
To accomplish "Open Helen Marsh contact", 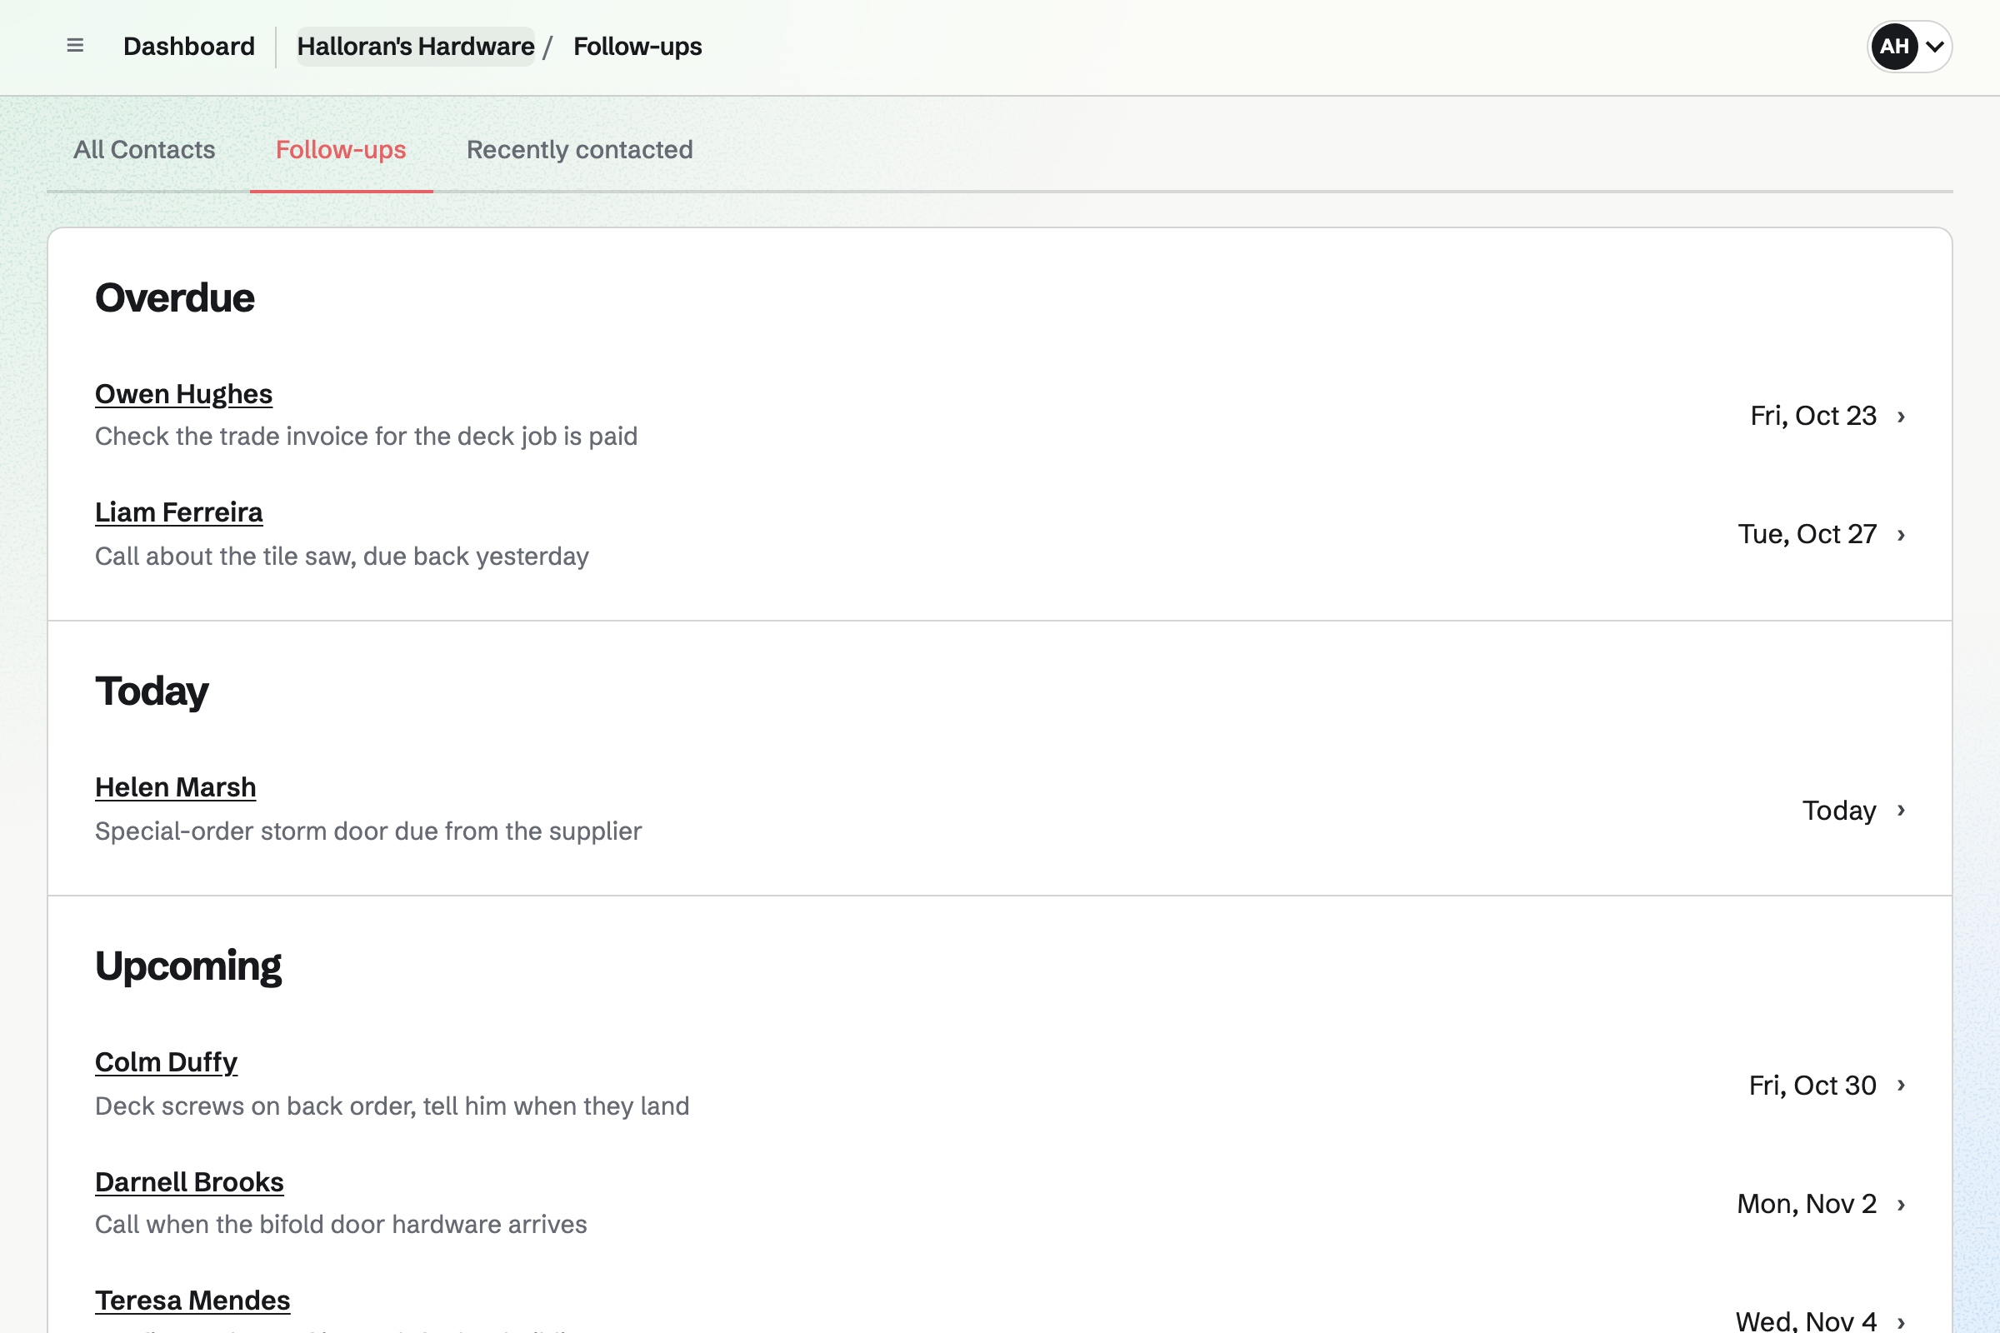I will point(175,787).
